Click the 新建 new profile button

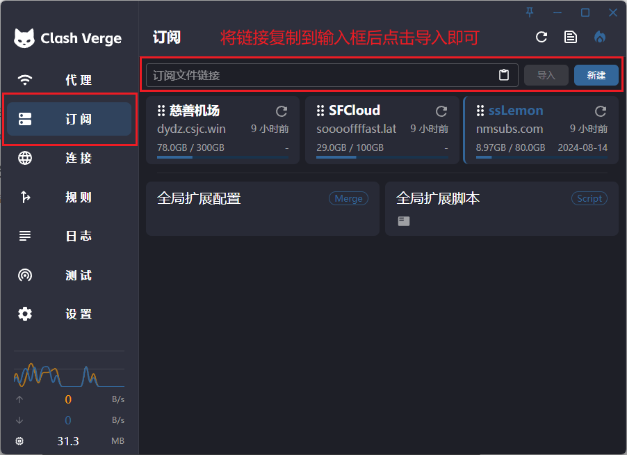click(596, 75)
